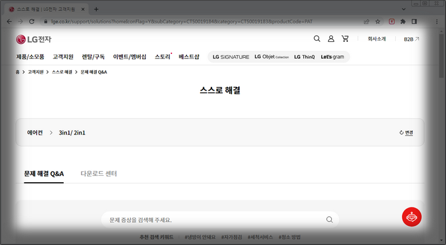Open the user account icon
The height and width of the screenshot is (245, 446).
click(331, 39)
